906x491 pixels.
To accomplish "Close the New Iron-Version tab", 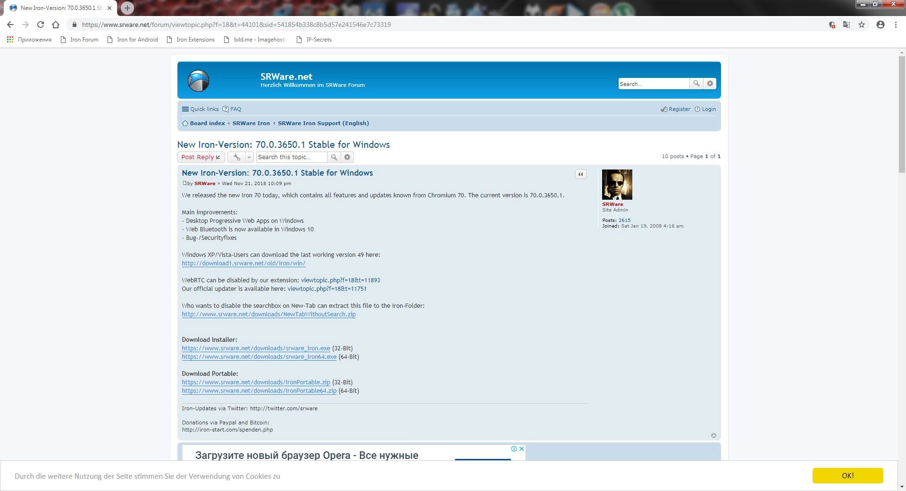I will (x=109, y=8).
